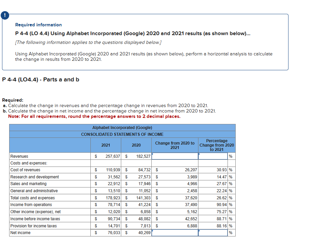This screenshot has height=252, width=321.
Task: Click the 2021 column header
Action: click(x=106, y=145)
